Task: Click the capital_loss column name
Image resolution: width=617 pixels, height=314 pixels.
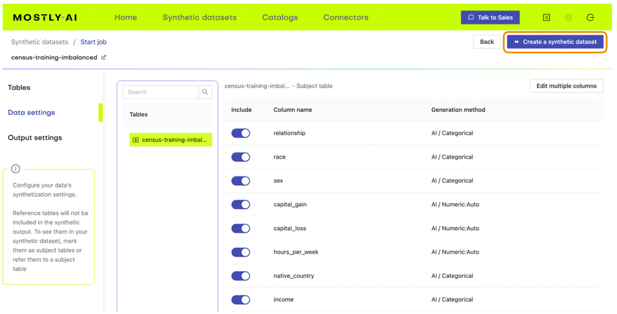Action: click(290, 229)
